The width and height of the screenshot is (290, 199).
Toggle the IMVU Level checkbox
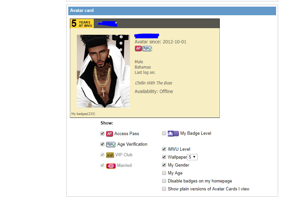164,149
